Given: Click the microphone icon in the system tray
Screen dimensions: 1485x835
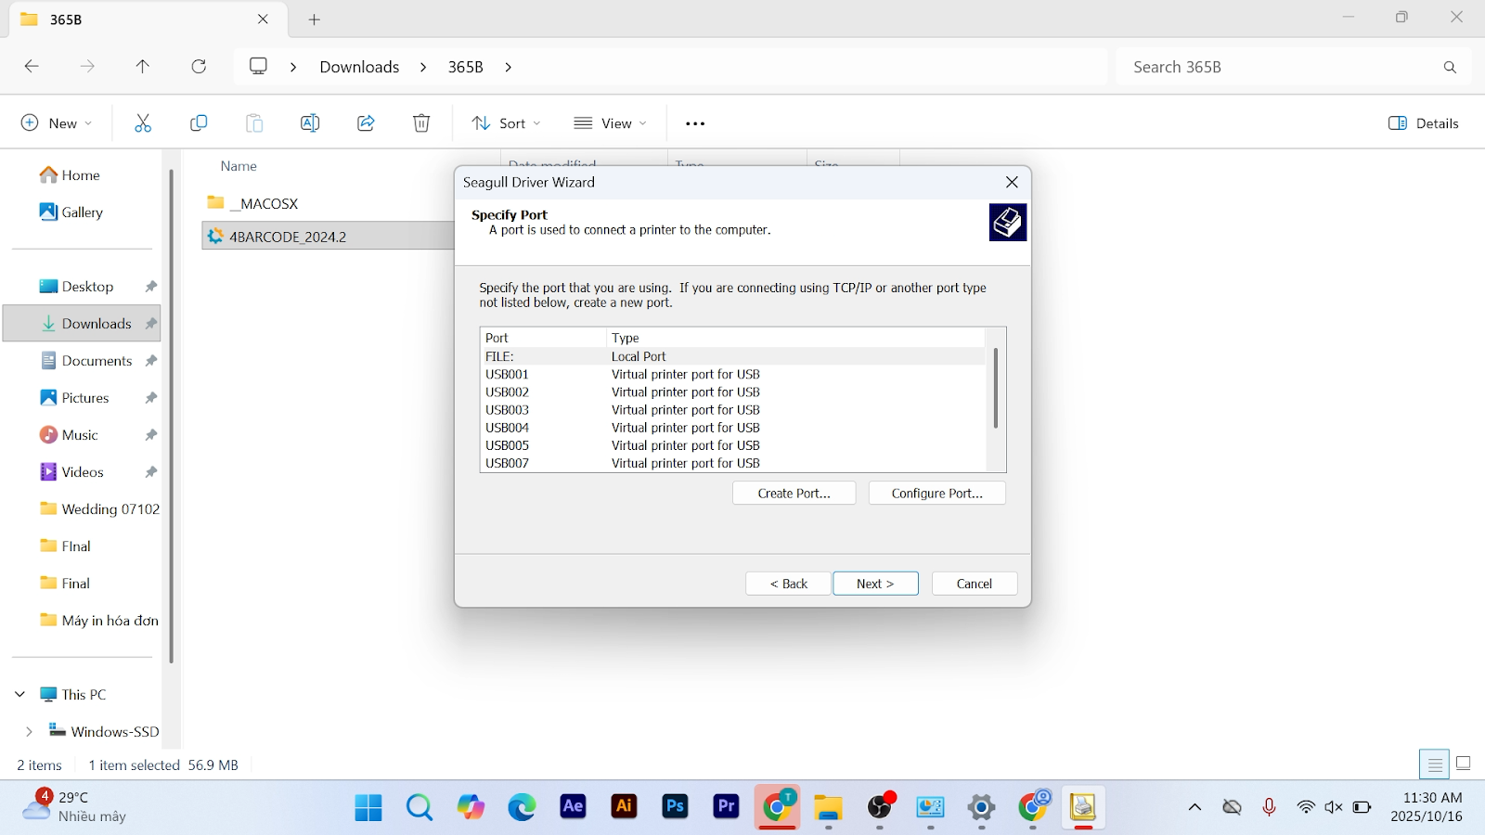Looking at the screenshot, I should pyautogui.click(x=1269, y=807).
